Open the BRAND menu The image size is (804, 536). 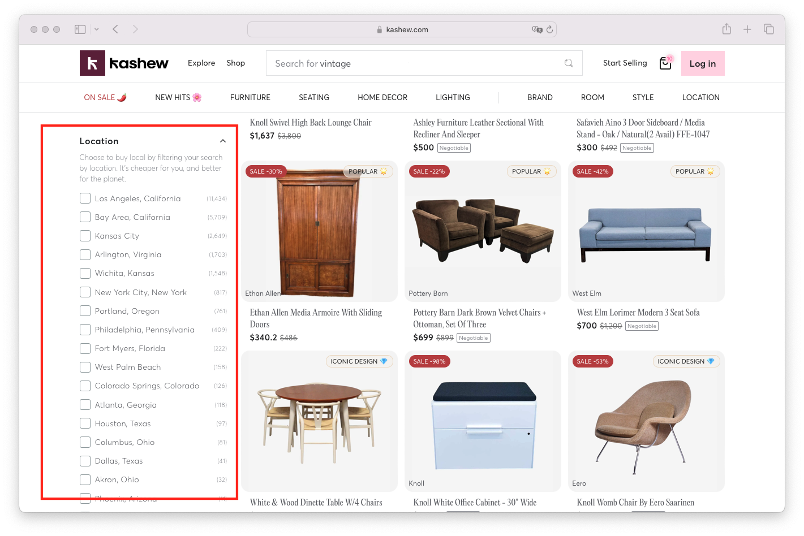click(540, 97)
